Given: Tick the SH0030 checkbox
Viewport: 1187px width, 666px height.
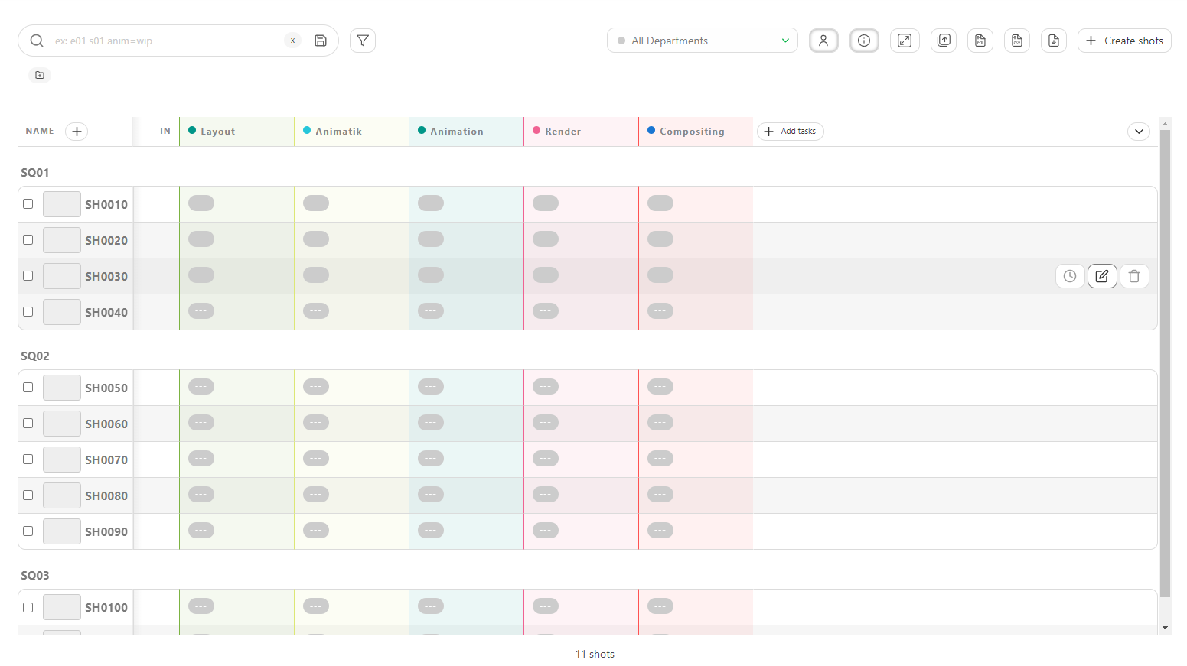Looking at the screenshot, I should 28,276.
